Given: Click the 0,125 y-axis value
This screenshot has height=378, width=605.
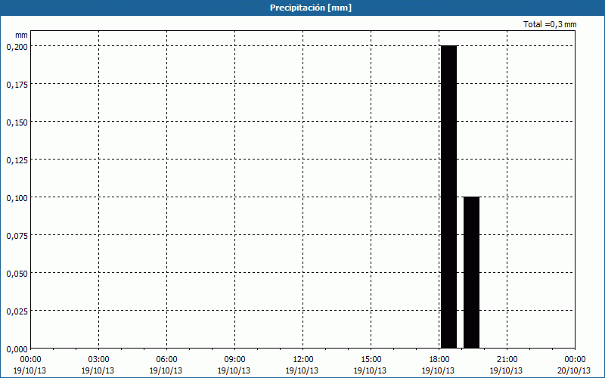Looking at the screenshot, I should pyautogui.click(x=17, y=160).
